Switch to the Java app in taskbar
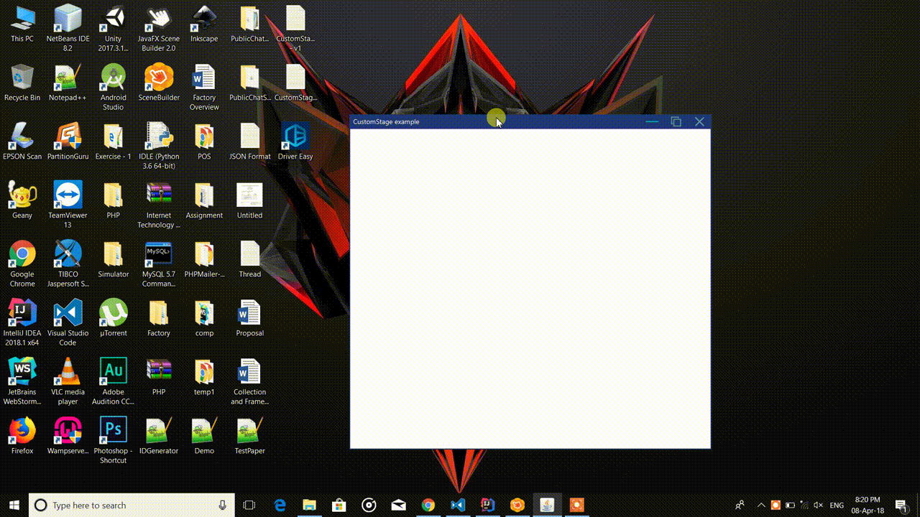This screenshot has height=517, width=920. point(547,506)
